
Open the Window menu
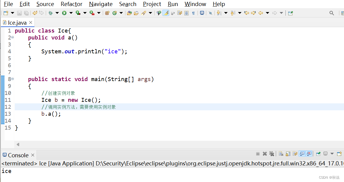195,4
